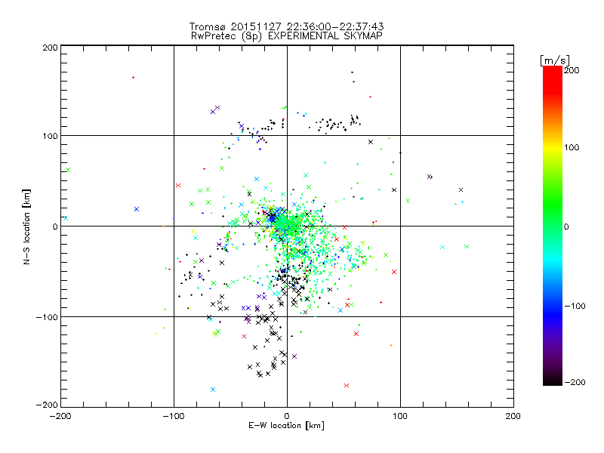
Task: Click the color bar tick label "0"
Action: [x=566, y=226]
